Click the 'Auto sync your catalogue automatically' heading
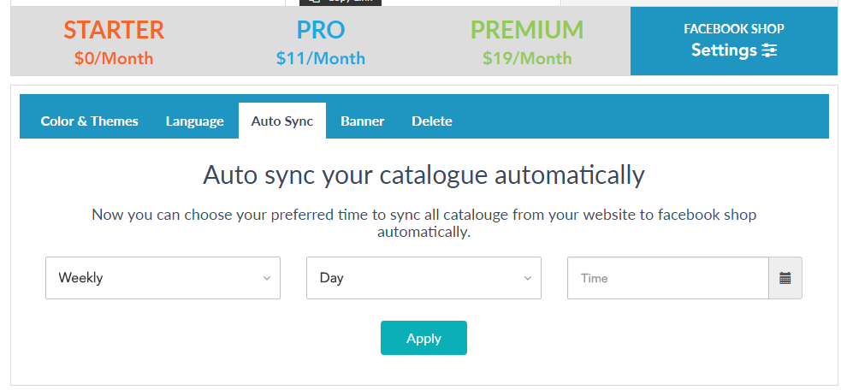 (423, 174)
